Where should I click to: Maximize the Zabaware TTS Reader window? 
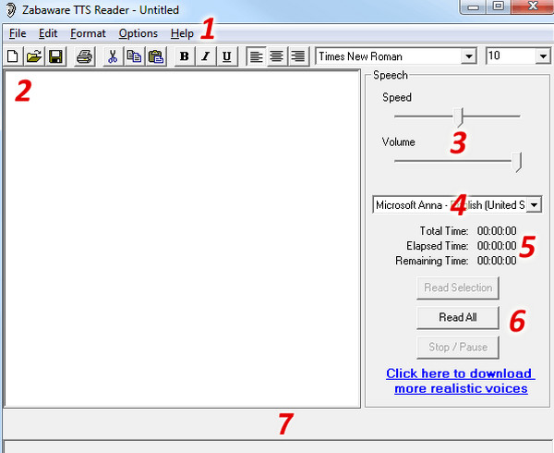point(499,6)
